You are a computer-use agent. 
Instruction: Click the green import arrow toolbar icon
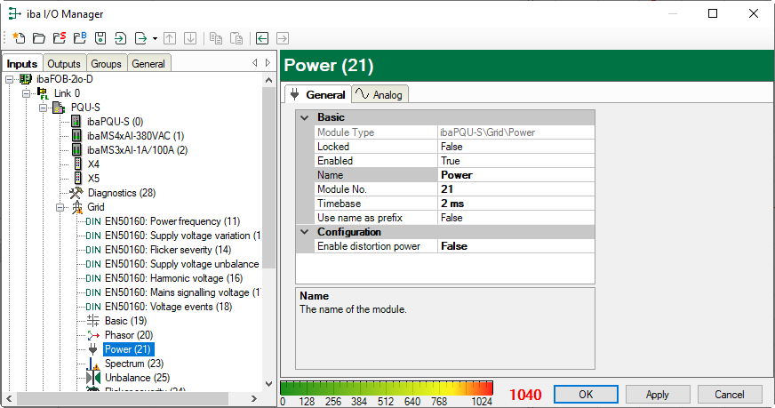121,38
